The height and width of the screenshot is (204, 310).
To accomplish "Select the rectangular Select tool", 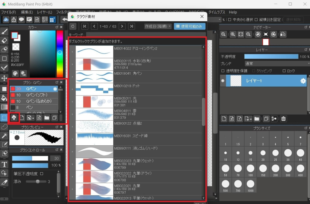I will tap(4, 118).
